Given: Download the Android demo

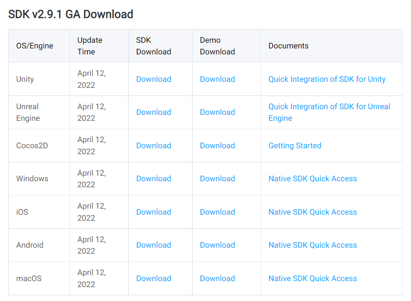Looking at the screenshot, I should [x=217, y=245].
